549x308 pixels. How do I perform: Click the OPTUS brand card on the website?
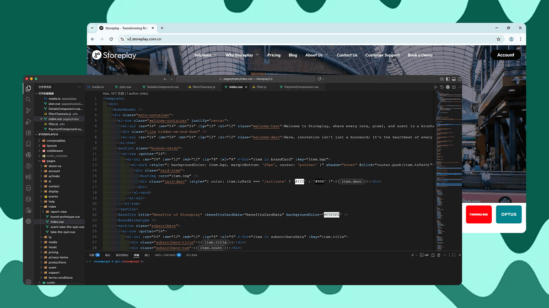click(x=509, y=214)
